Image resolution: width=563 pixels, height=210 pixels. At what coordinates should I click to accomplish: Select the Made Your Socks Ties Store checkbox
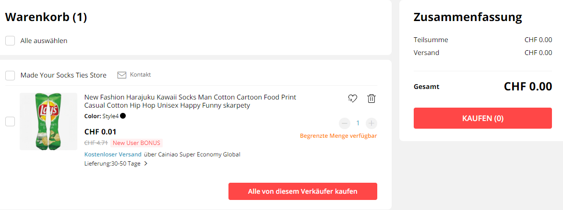[x=10, y=76]
